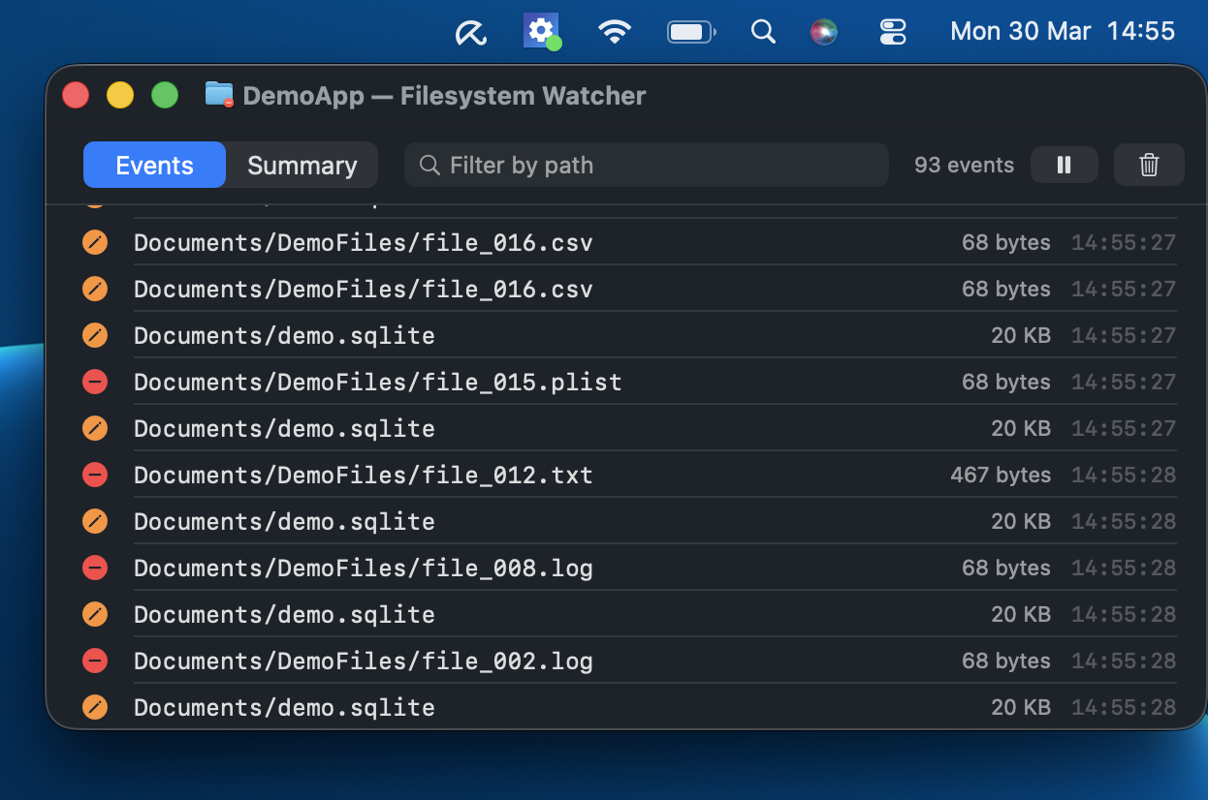Image resolution: width=1208 pixels, height=800 pixels.
Task: Click the delete badge next to file_002.log
Action: pyautogui.click(x=94, y=661)
